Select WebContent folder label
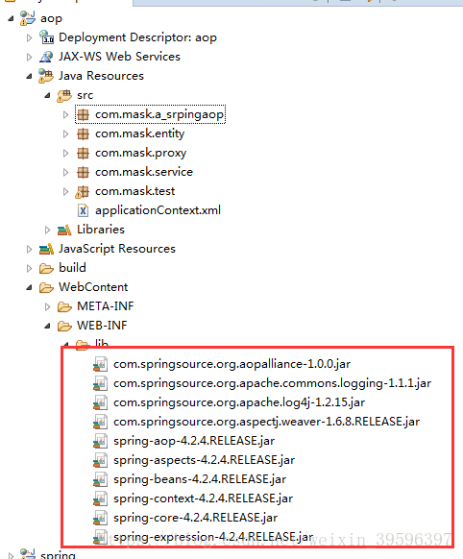The width and height of the screenshot is (463, 559). (93, 287)
